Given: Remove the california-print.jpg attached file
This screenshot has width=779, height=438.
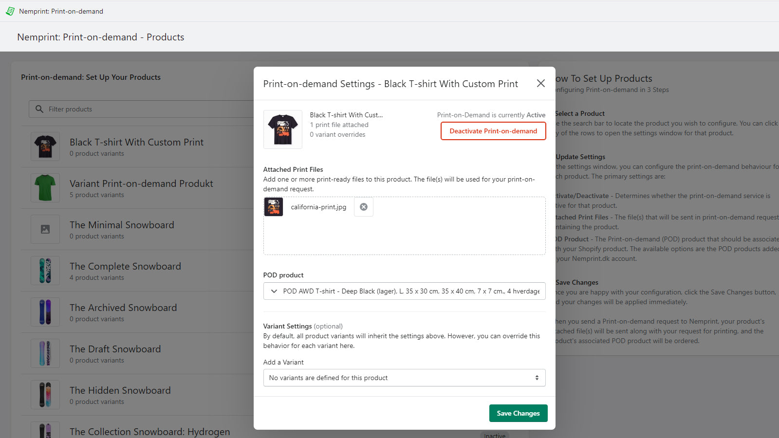Looking at the screenshot, I should (364, 207).
